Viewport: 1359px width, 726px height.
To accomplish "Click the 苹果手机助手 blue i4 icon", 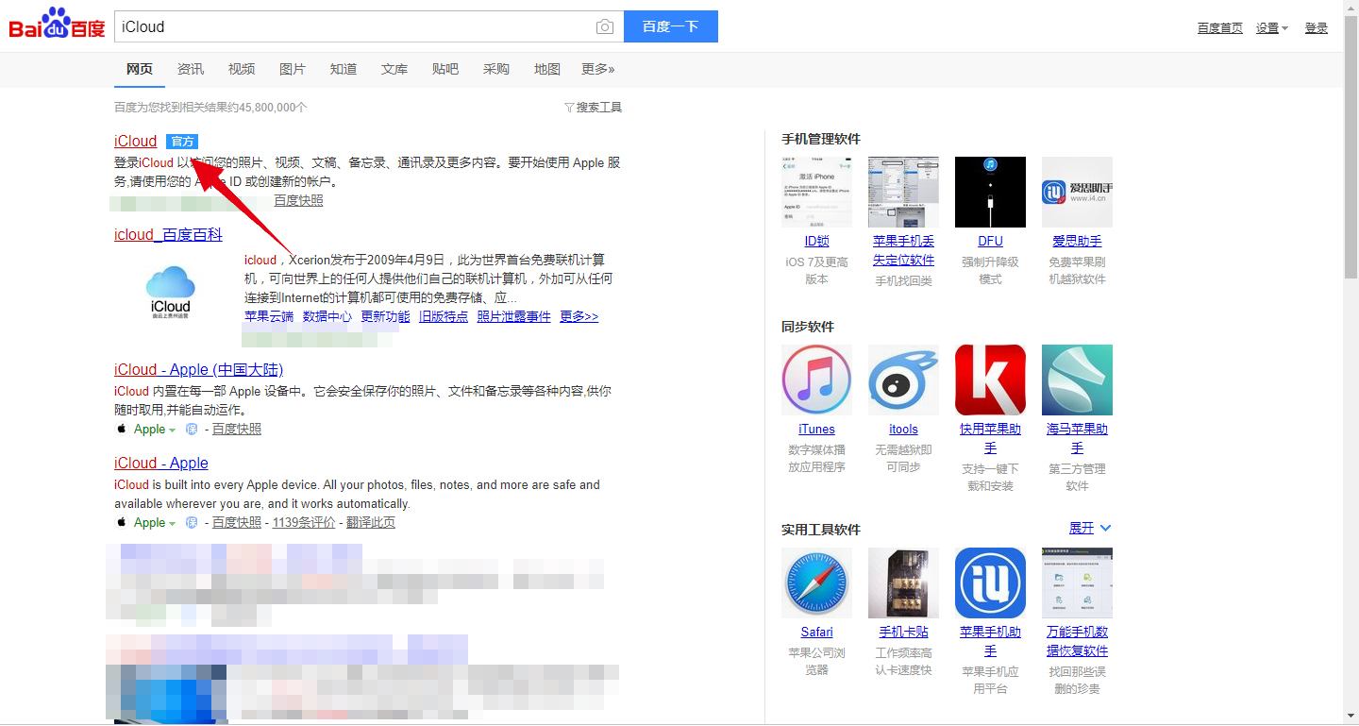I will (x=990, y=582).
